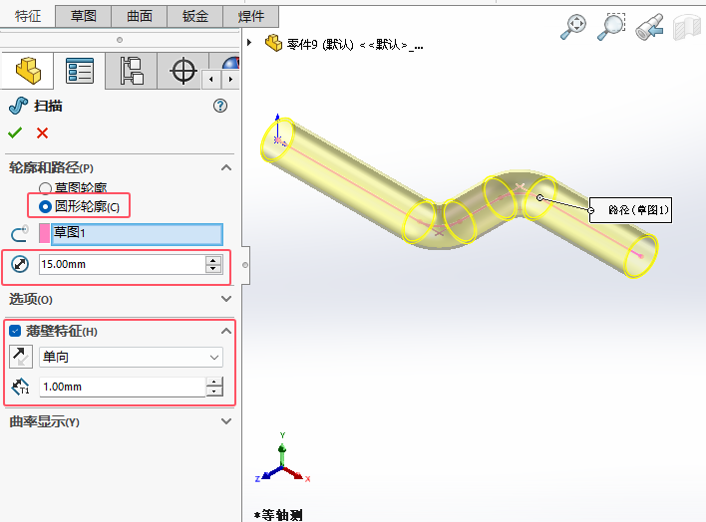The height and width of the screenshot is (522, 706).
Task: Switch to the 特征 tab
Action: pos(28,16)
